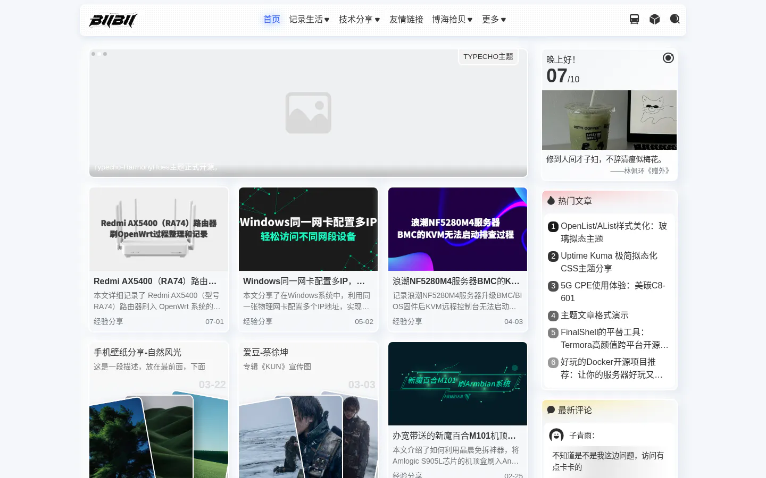The width and height of the screenshot is (766, 478).
Task: Open hot article OpenList/AList样式美化
Action: pyautogui.click(x=614, y=232)
